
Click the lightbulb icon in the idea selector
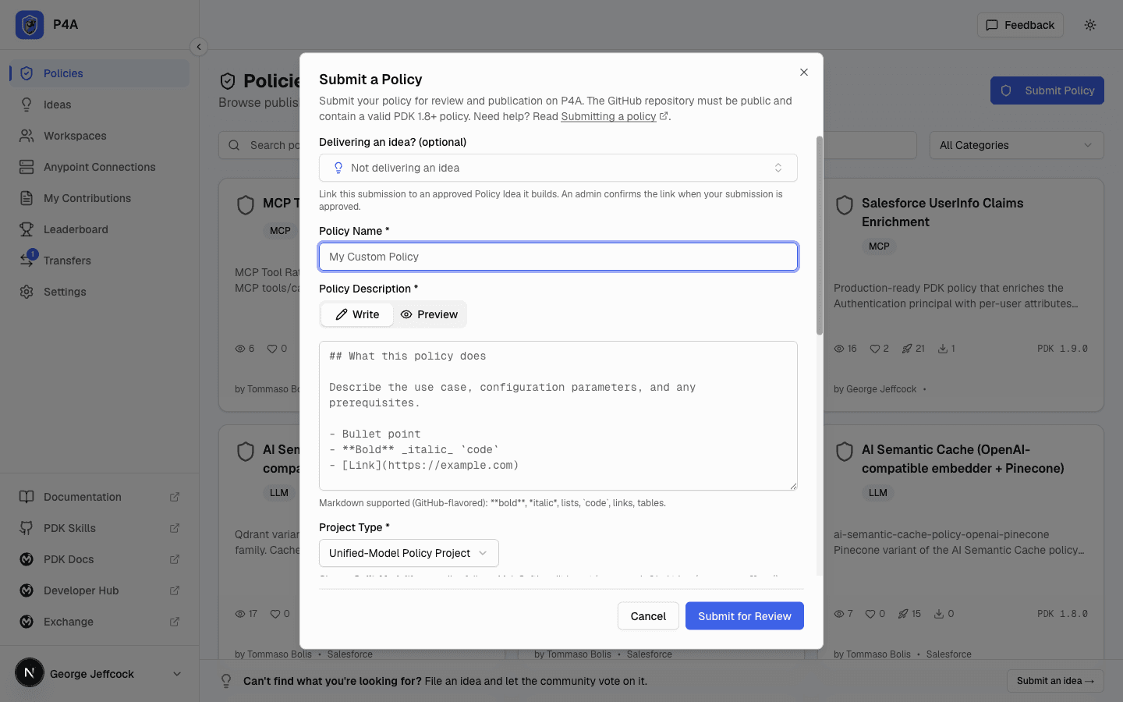click(338, 168)
